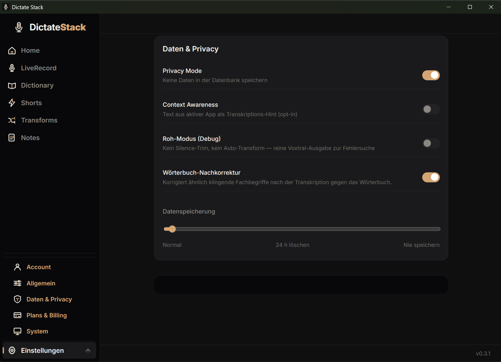Click the 'Normal' slider label
Image resolution: width=501 pixels, height=362 pixels.
pyautogui.click(x=172, y=245)
